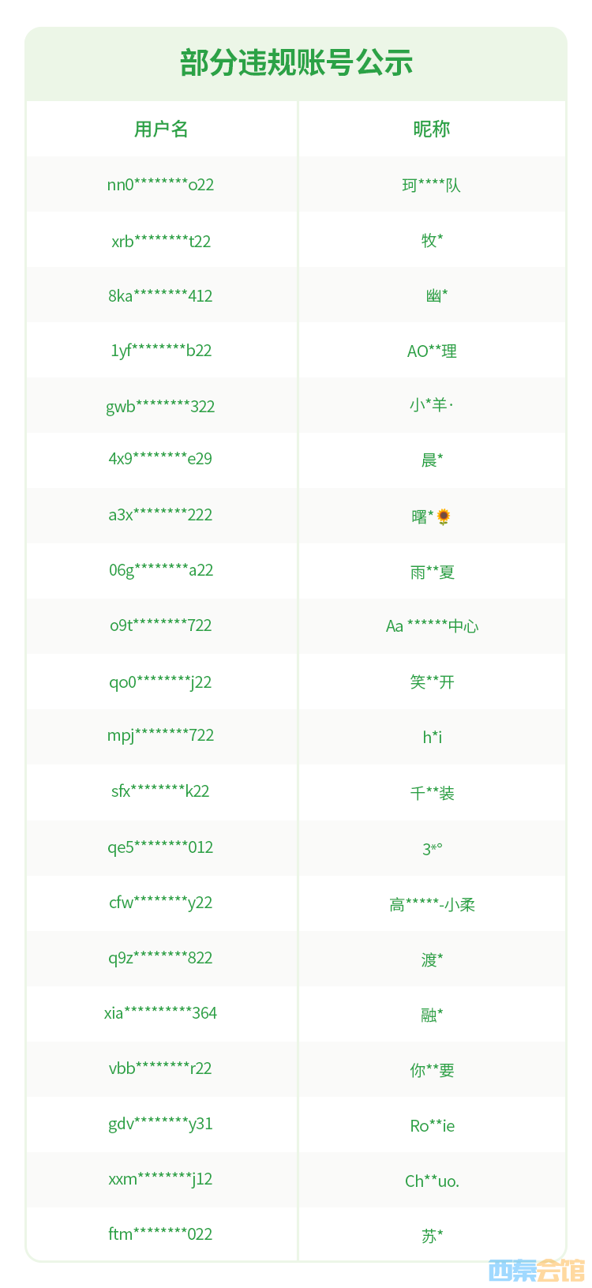Click the 部分违规账号公示 title
The width and height of the screenshot is (592, 1288).
click(x=296, y=63)
